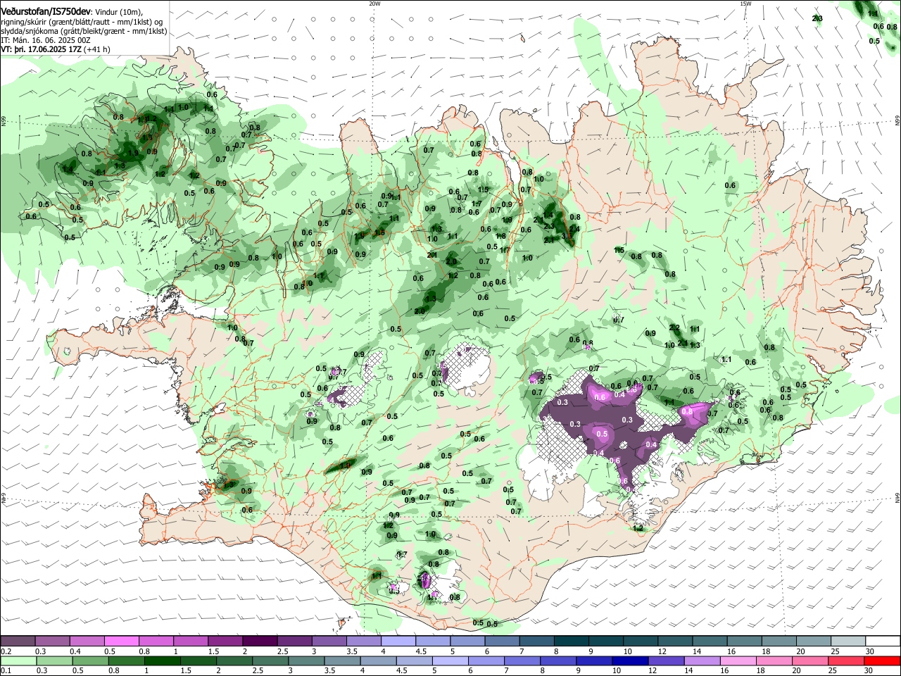Select the 12 blue-violet rain scale swatch
Screen dimensions: 901x676
(667, 661)
